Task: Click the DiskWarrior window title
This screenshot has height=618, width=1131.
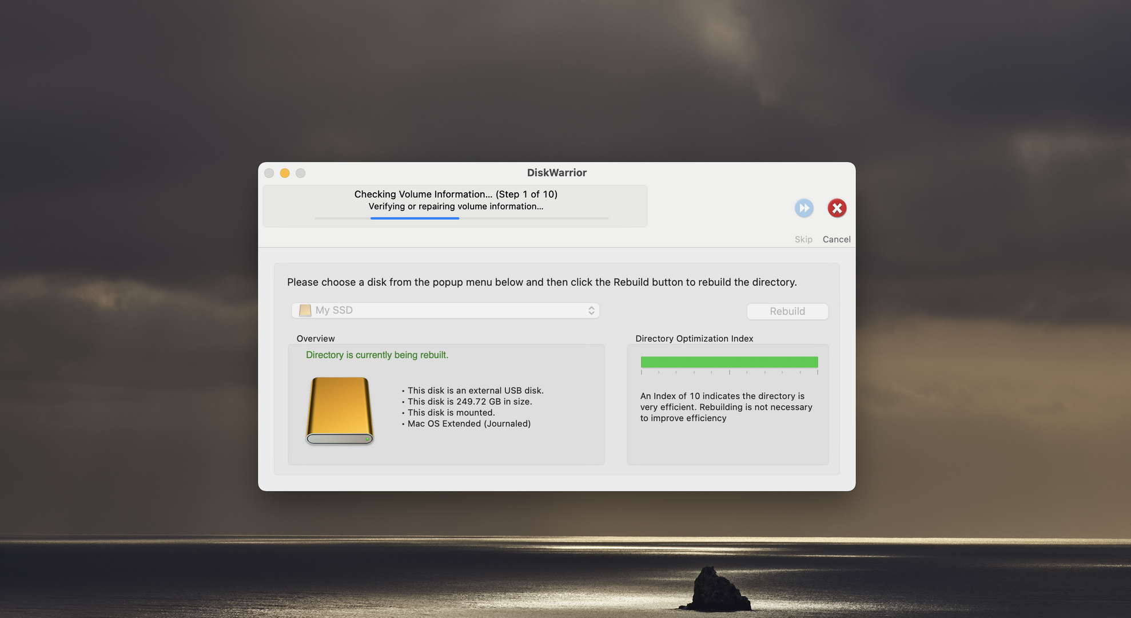Action: (556, 172)
